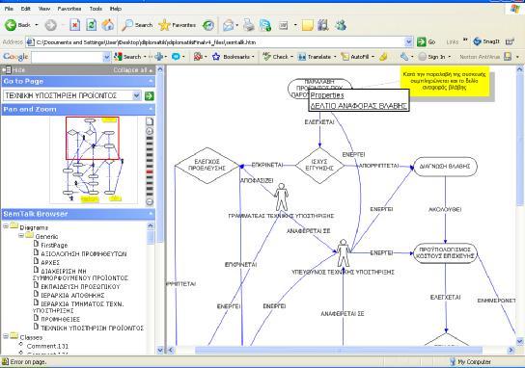This screenshot has width=525, height=368.
Task: Open the Favorites star button
Action: point(178,25)
